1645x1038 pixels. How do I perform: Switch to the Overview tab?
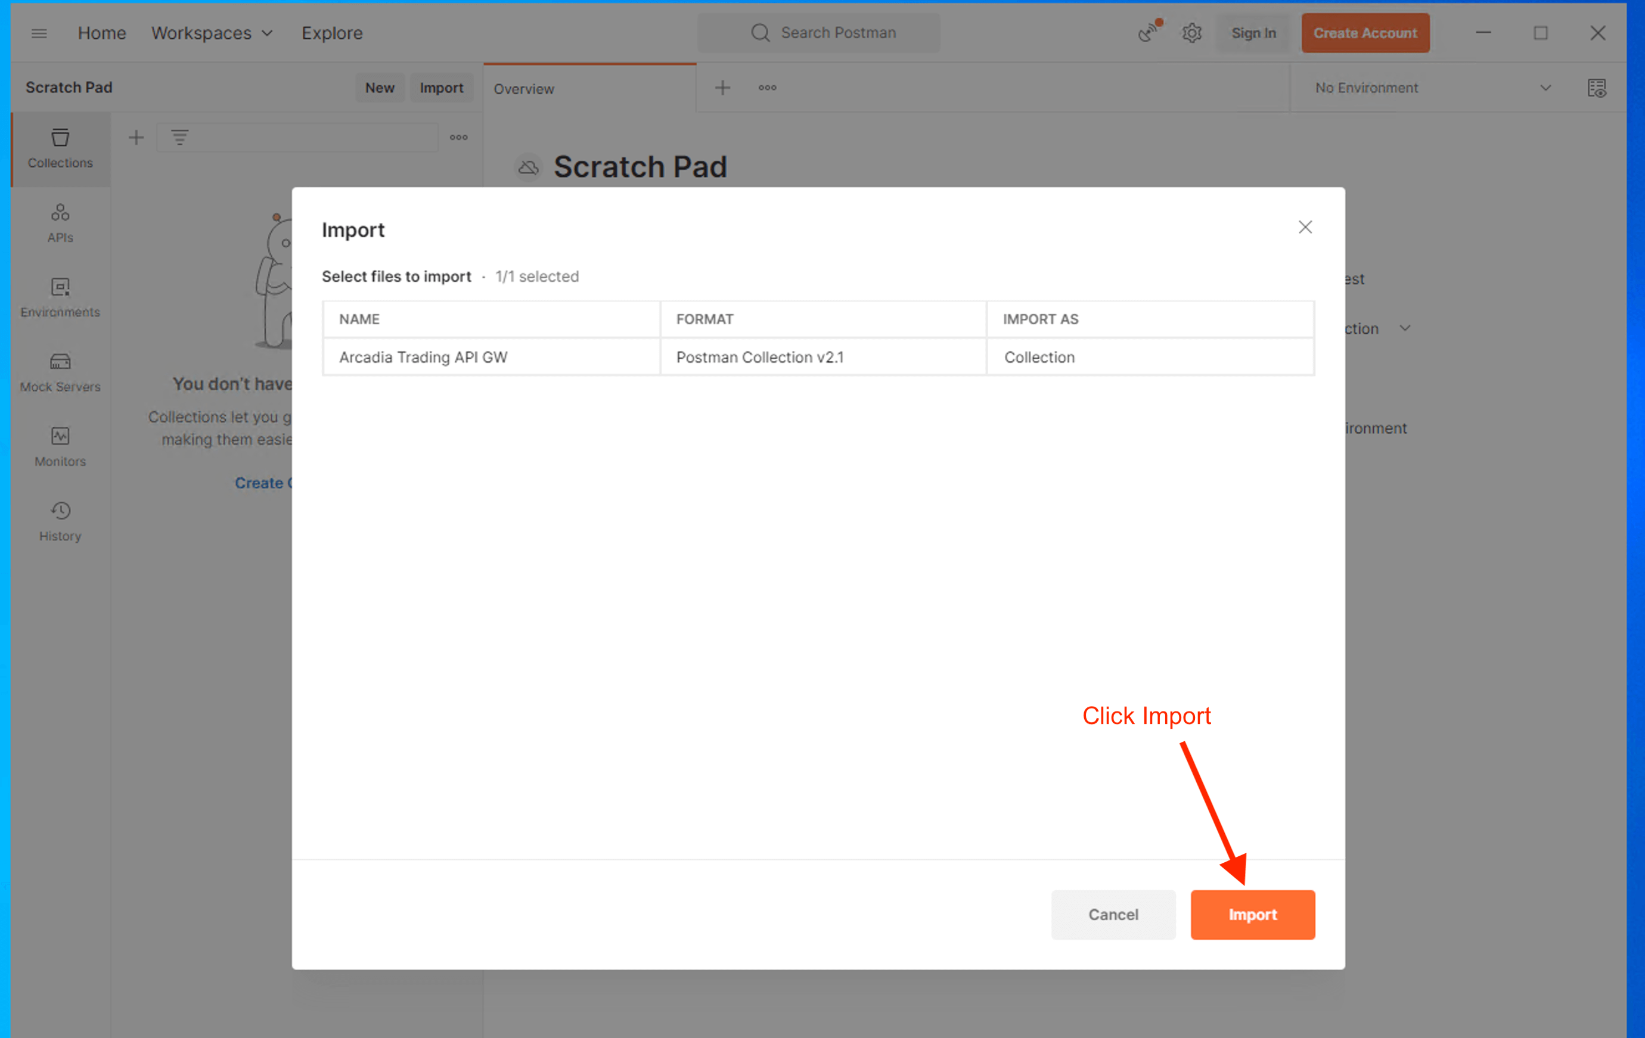[523, 89]
